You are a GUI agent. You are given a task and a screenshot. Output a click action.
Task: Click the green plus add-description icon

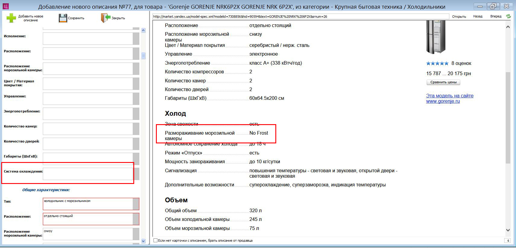[11, 18]
